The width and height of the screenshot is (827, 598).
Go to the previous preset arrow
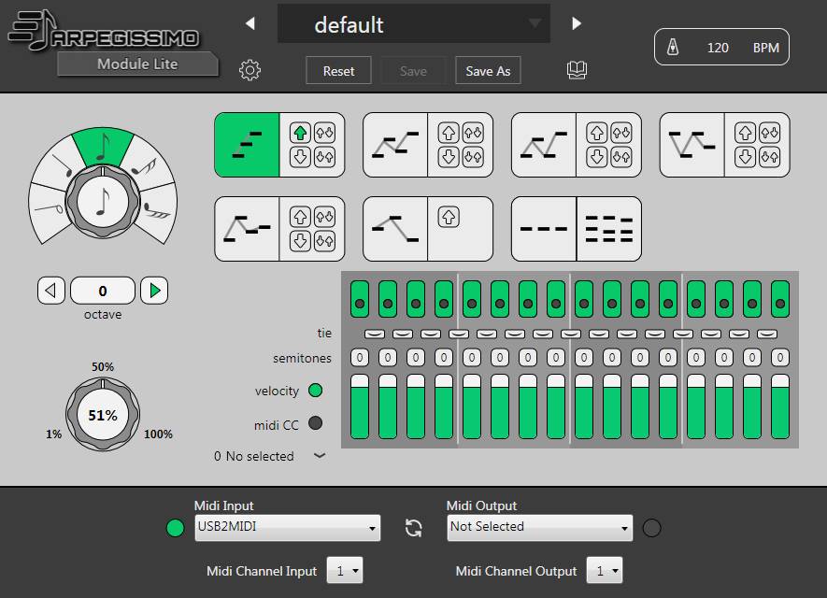click(250, 23)
